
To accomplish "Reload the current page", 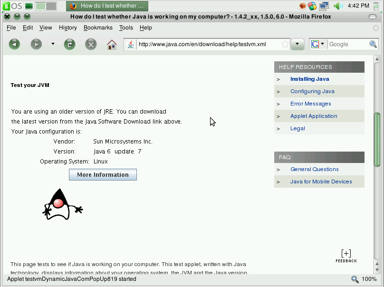I will [69, 44].
